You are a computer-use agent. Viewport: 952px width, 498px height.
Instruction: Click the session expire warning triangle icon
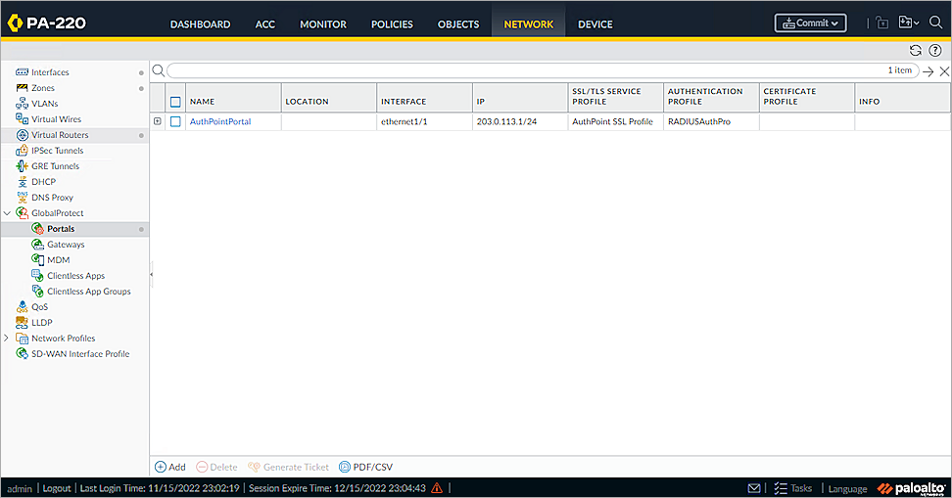437,488
